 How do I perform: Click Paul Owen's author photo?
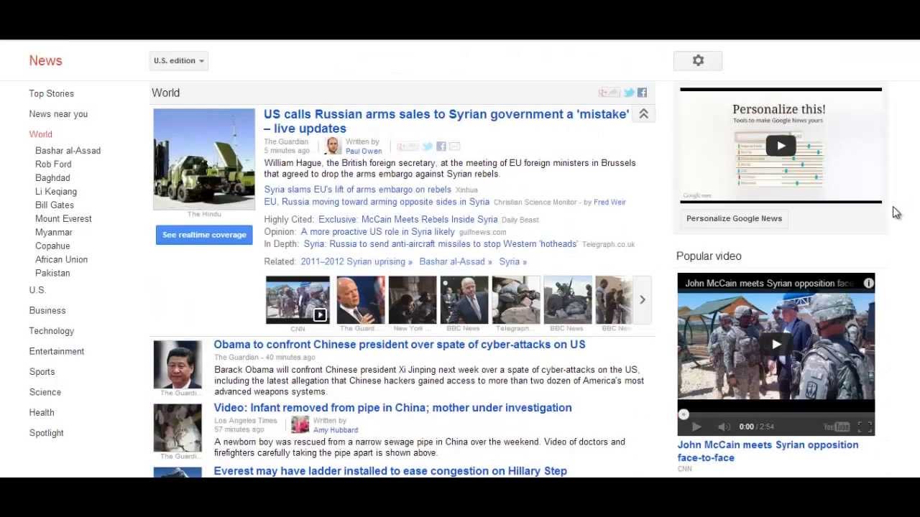coord(333,146)
